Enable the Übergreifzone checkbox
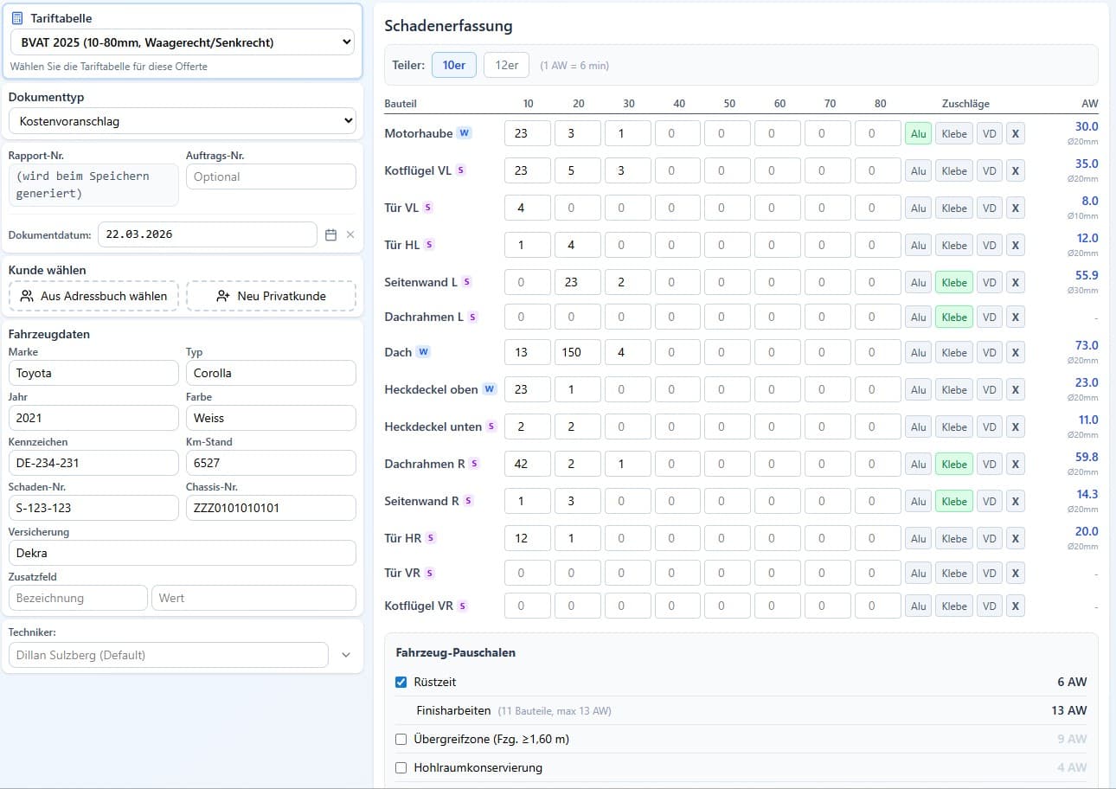The width and height of the screenshot is (1116, 789). [x=401, y=739]
